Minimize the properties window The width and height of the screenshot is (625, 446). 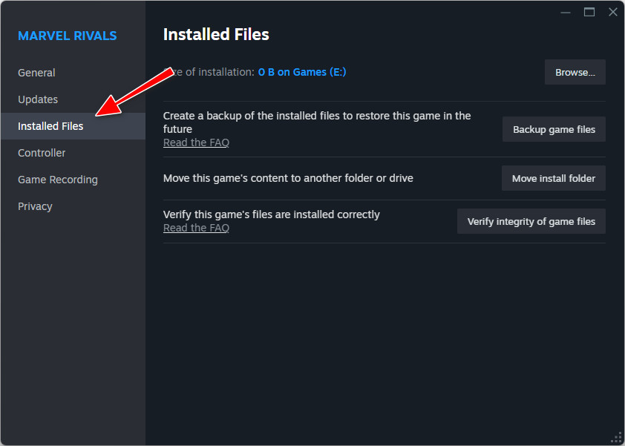click(565, 13)
